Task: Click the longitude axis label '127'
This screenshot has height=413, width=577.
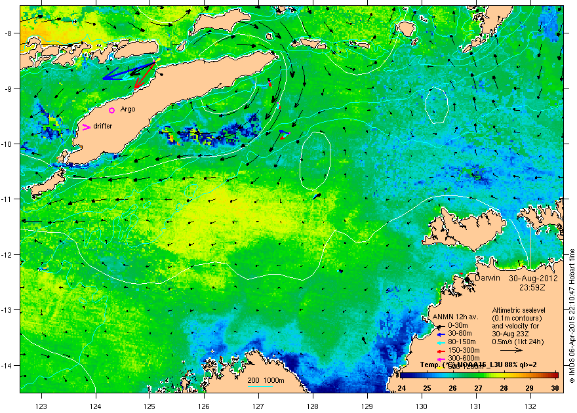Action: point(259,406)
